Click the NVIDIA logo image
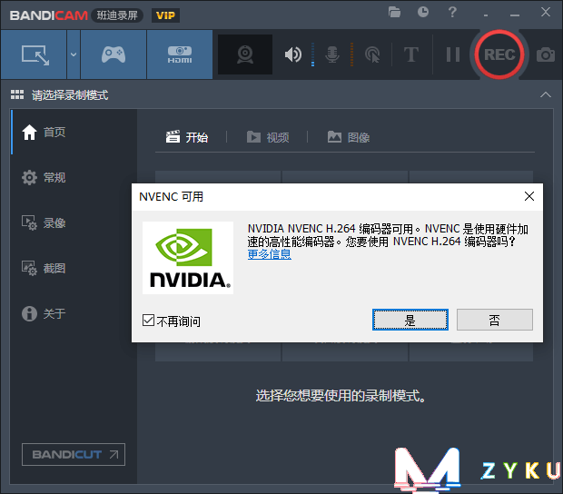The height and width of the screenshot is (494, 563). coord(188,258)
